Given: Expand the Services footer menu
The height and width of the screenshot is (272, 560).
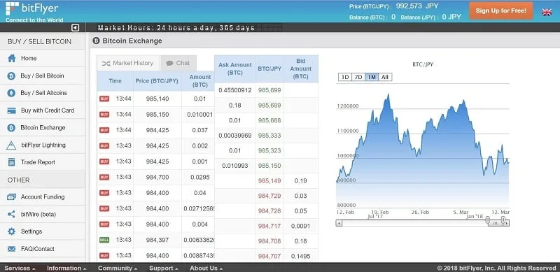Looking at the screenshot, I should [20, 268].
